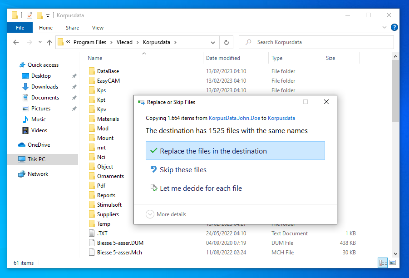This screenshot has height=278, width=409.
Task: Switch to the Share ribbon tab
Action: click(x=72, y=28)
